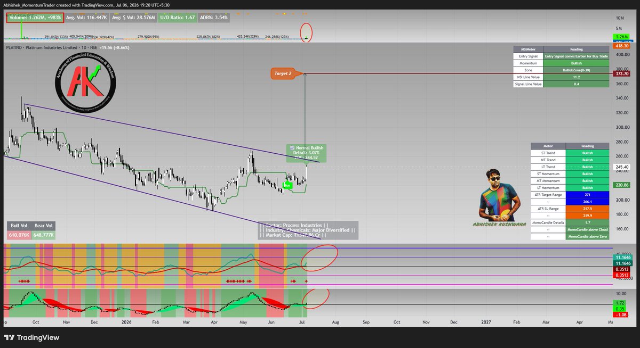The width and height of the screenshot is (640, 348).
Task: Click the 418.30 orange price tag
Action: pyautogui.click(x=622, y=46)
